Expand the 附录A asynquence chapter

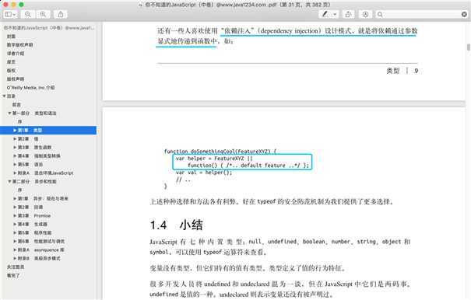(x=15, y=250)
